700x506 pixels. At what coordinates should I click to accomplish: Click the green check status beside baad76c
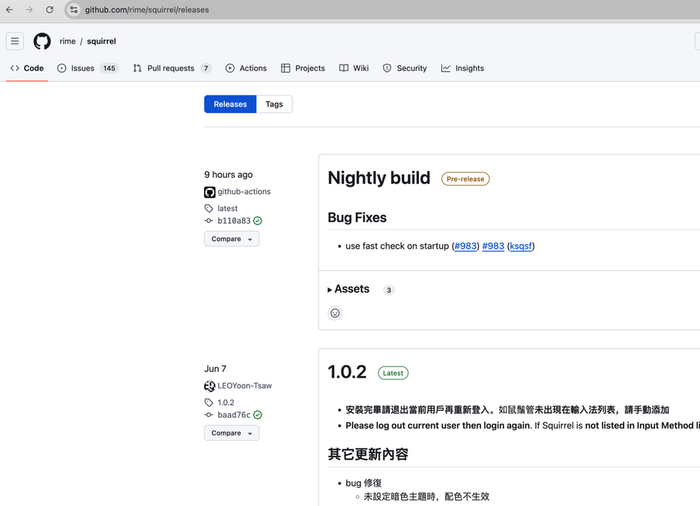pyautogui.click(x=258, y=415)
